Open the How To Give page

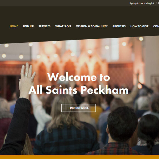(139, 26)
